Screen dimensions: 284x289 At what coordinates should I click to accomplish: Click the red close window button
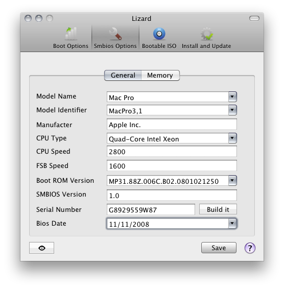pos(28,18)
